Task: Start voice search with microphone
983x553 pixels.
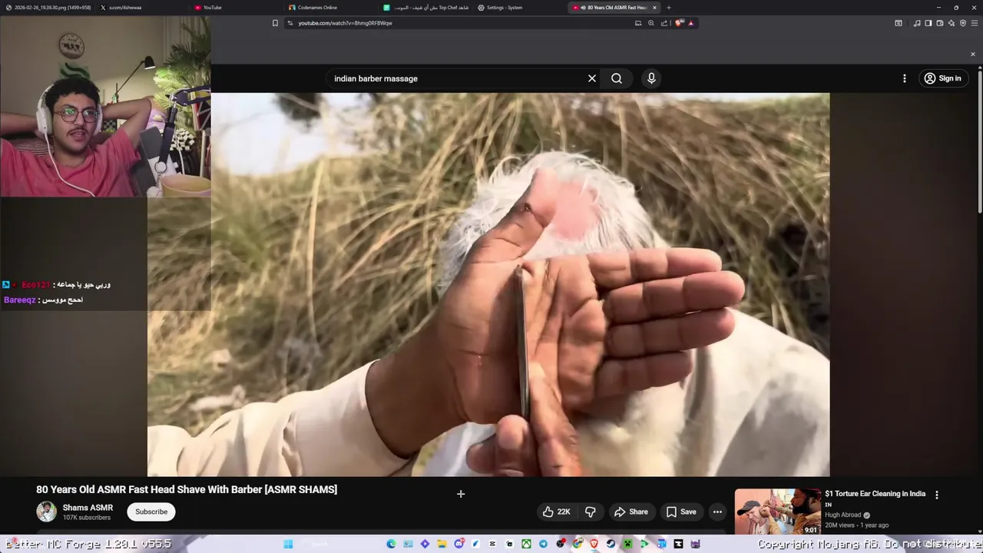Action: (x=651, y=78)
